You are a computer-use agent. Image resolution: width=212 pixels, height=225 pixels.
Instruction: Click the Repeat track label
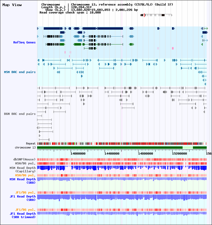pyautogui.click(x=31, y=143)
